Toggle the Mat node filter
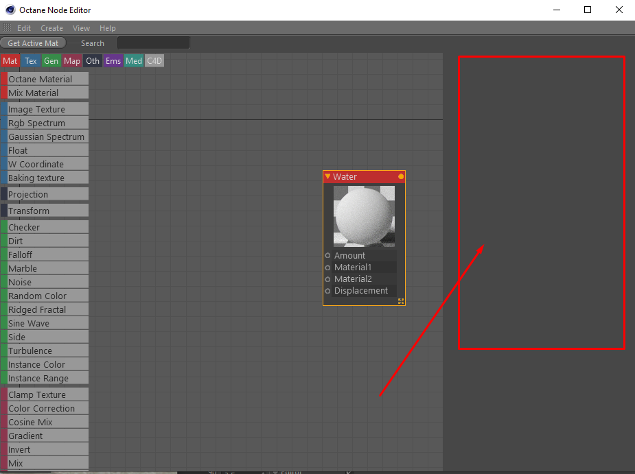 10,61
